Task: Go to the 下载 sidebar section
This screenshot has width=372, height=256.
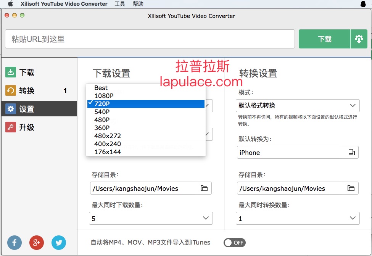Action: [39, 72]
